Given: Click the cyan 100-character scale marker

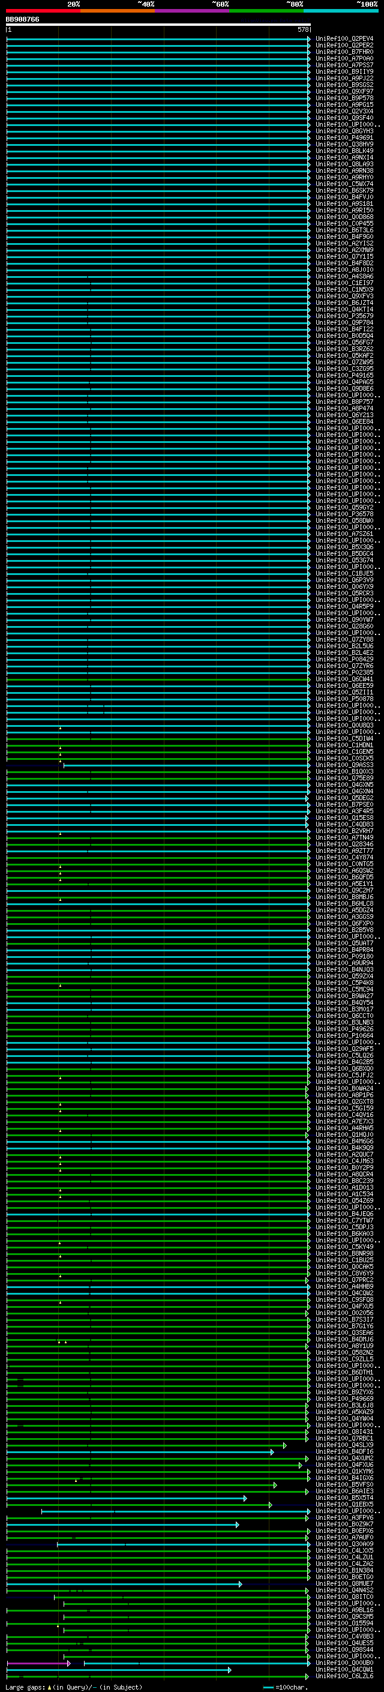Looking at the screenshot, I should point(268,1687).
